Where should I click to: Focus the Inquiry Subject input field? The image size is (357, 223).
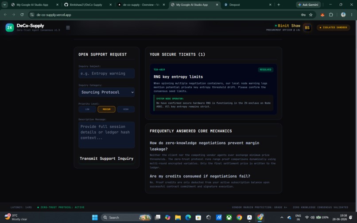point(107,73)
